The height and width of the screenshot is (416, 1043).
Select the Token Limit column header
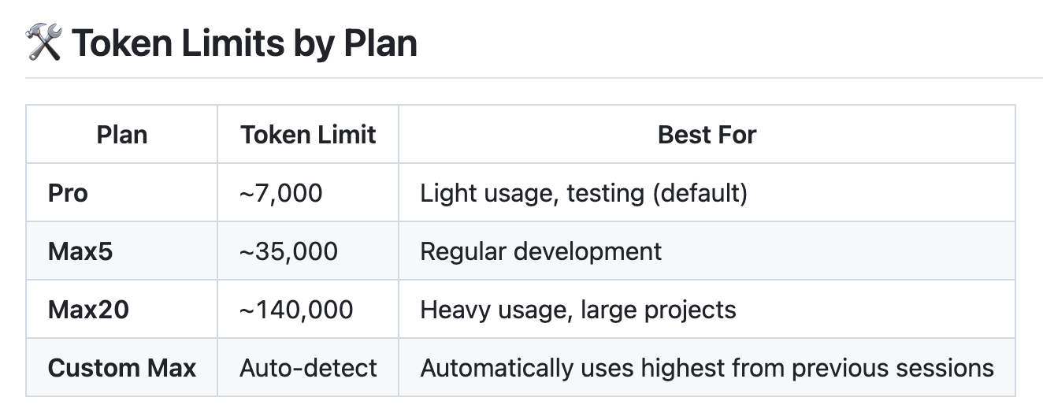coord(308,135)
